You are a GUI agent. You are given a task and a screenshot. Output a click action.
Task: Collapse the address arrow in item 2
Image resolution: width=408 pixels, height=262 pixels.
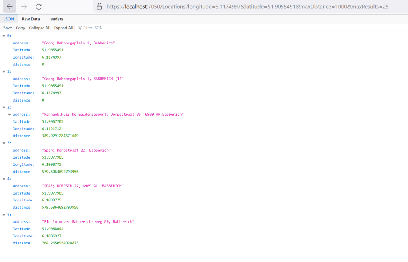(x=10, y=115)
